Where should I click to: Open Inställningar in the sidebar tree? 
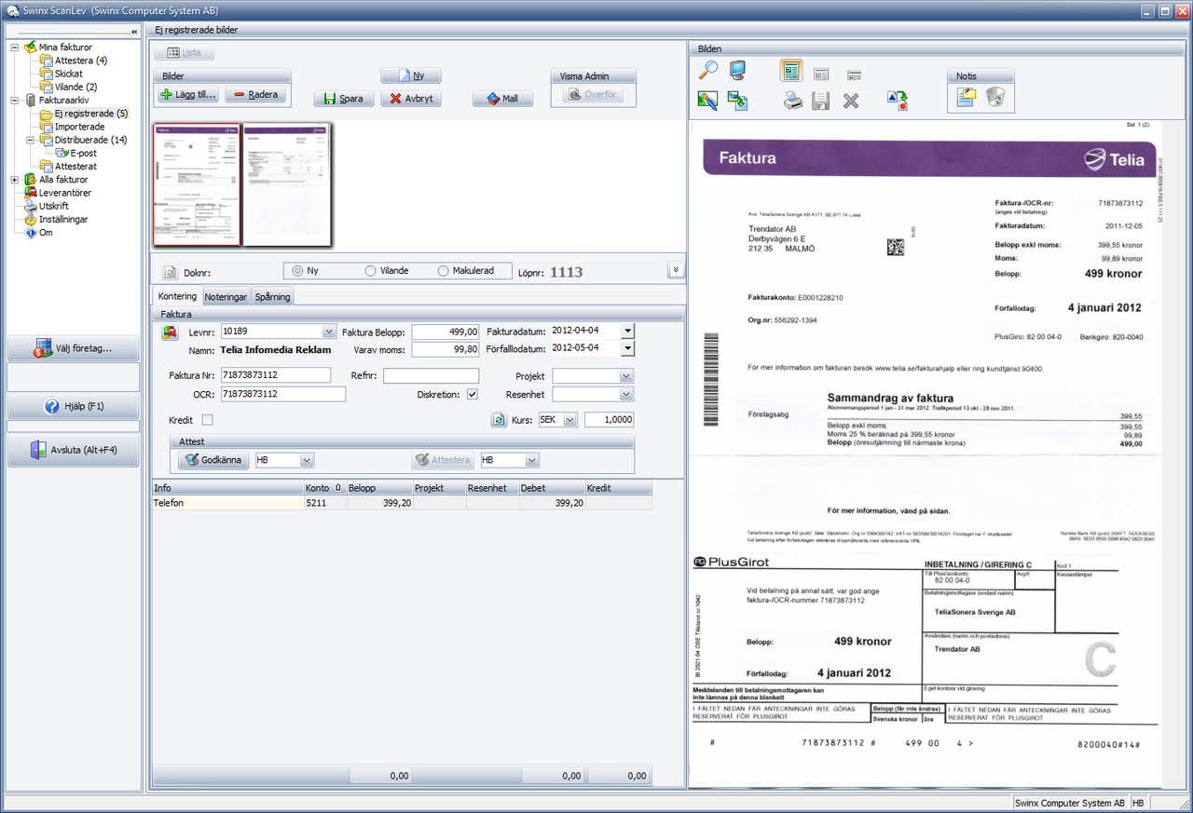tap(63, 219)
